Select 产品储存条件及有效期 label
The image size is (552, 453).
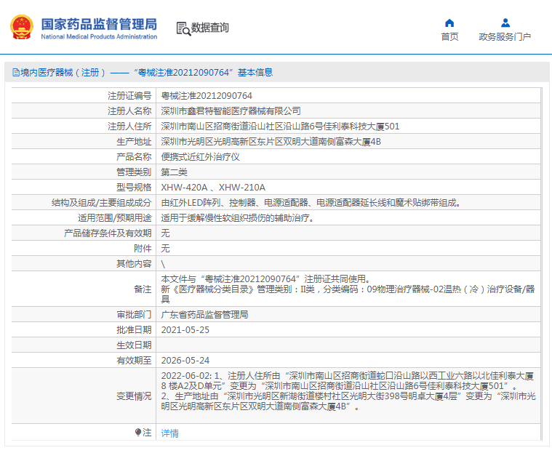[108, 233]
